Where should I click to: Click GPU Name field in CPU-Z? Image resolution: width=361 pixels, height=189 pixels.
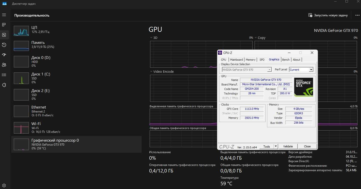[266, 80]
